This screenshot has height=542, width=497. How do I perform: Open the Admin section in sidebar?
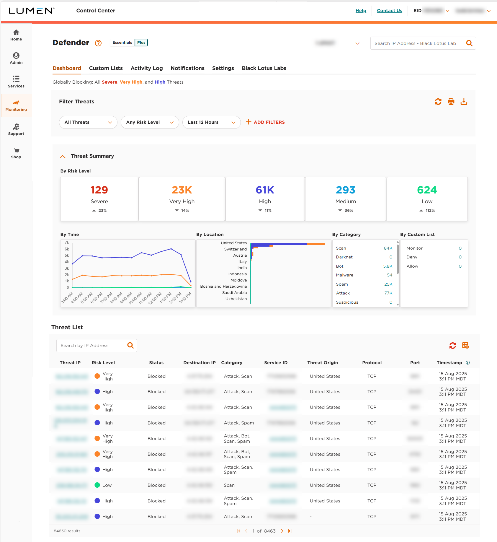coord(16,58)
